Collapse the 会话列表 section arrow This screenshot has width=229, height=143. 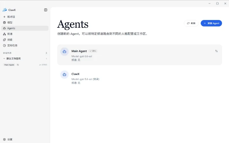point(46,53)
